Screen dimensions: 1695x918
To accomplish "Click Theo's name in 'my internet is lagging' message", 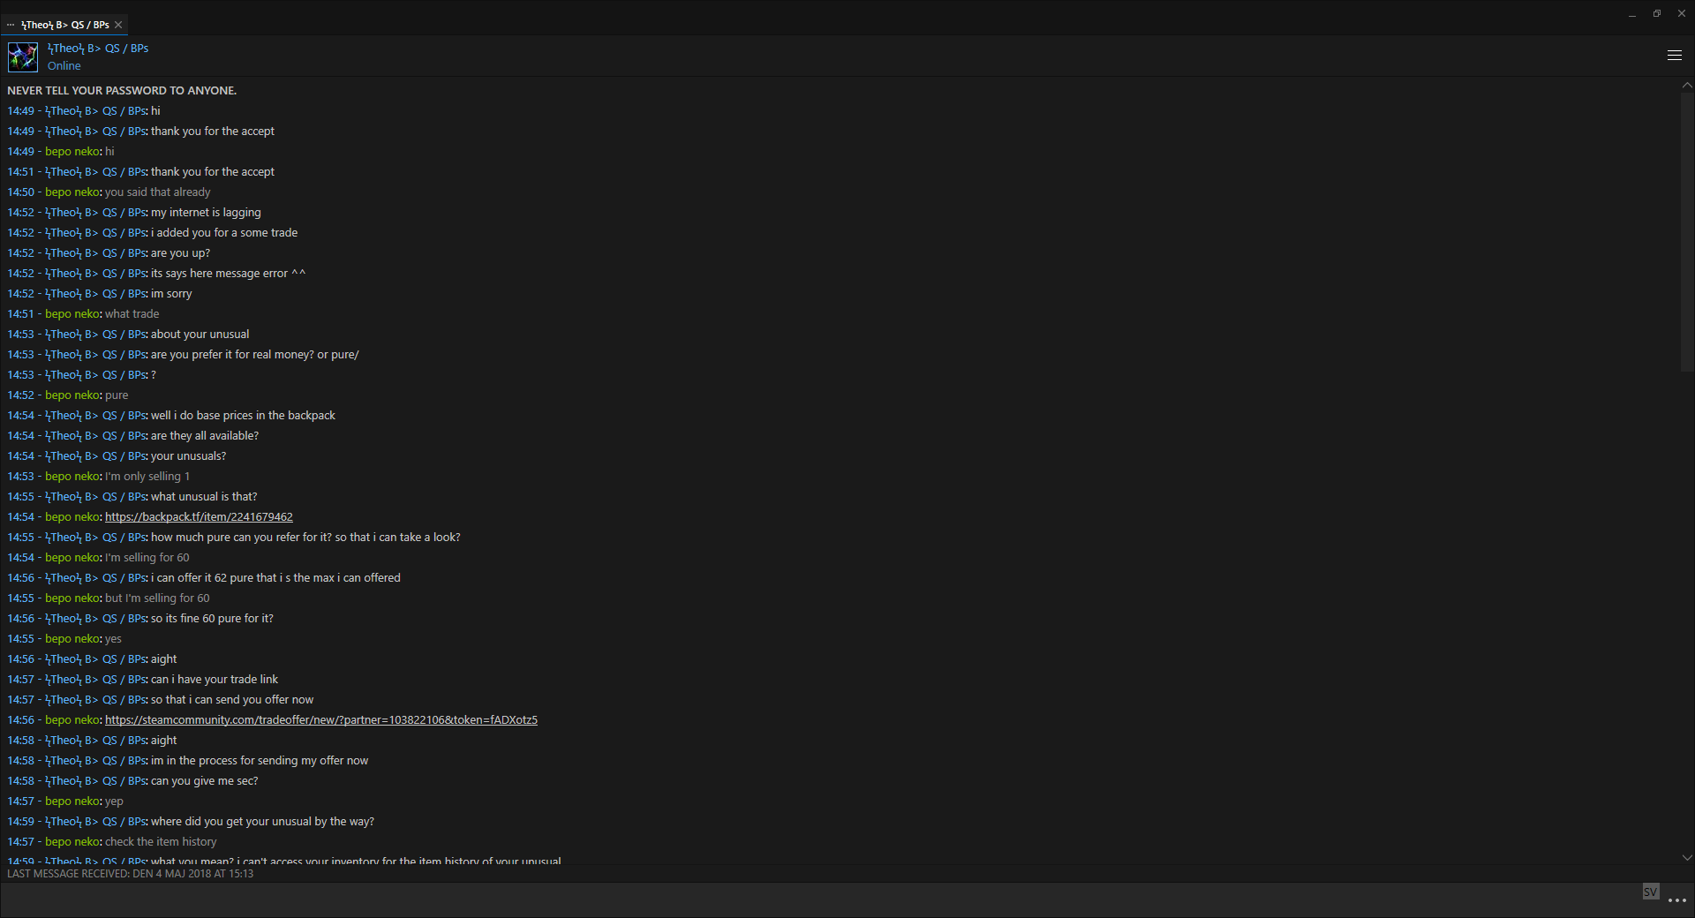I will click(96, 213).
